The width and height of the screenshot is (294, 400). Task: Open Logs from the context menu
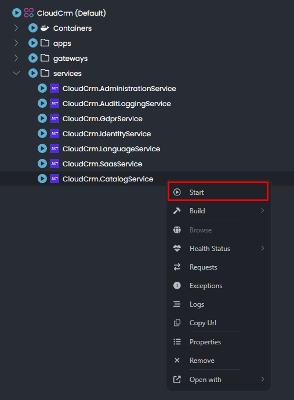[219, 304]
